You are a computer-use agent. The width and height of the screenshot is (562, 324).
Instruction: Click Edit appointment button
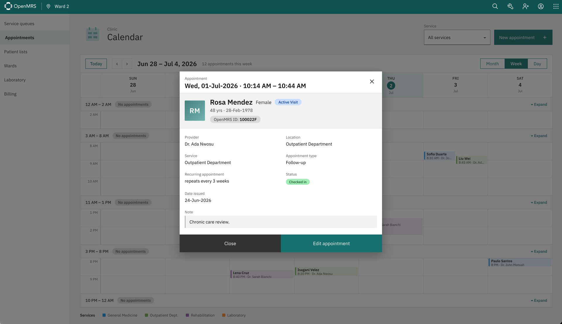click(331, 244)
